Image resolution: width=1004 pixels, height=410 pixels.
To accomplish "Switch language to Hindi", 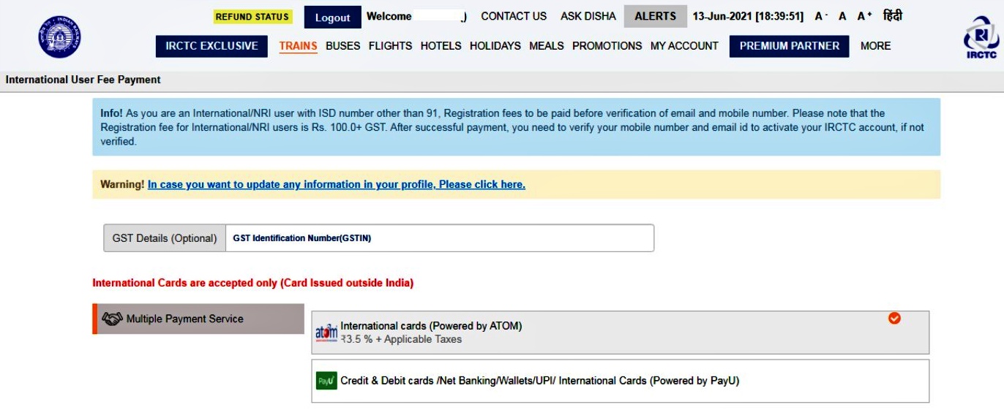I will click(x=892, y=16).
